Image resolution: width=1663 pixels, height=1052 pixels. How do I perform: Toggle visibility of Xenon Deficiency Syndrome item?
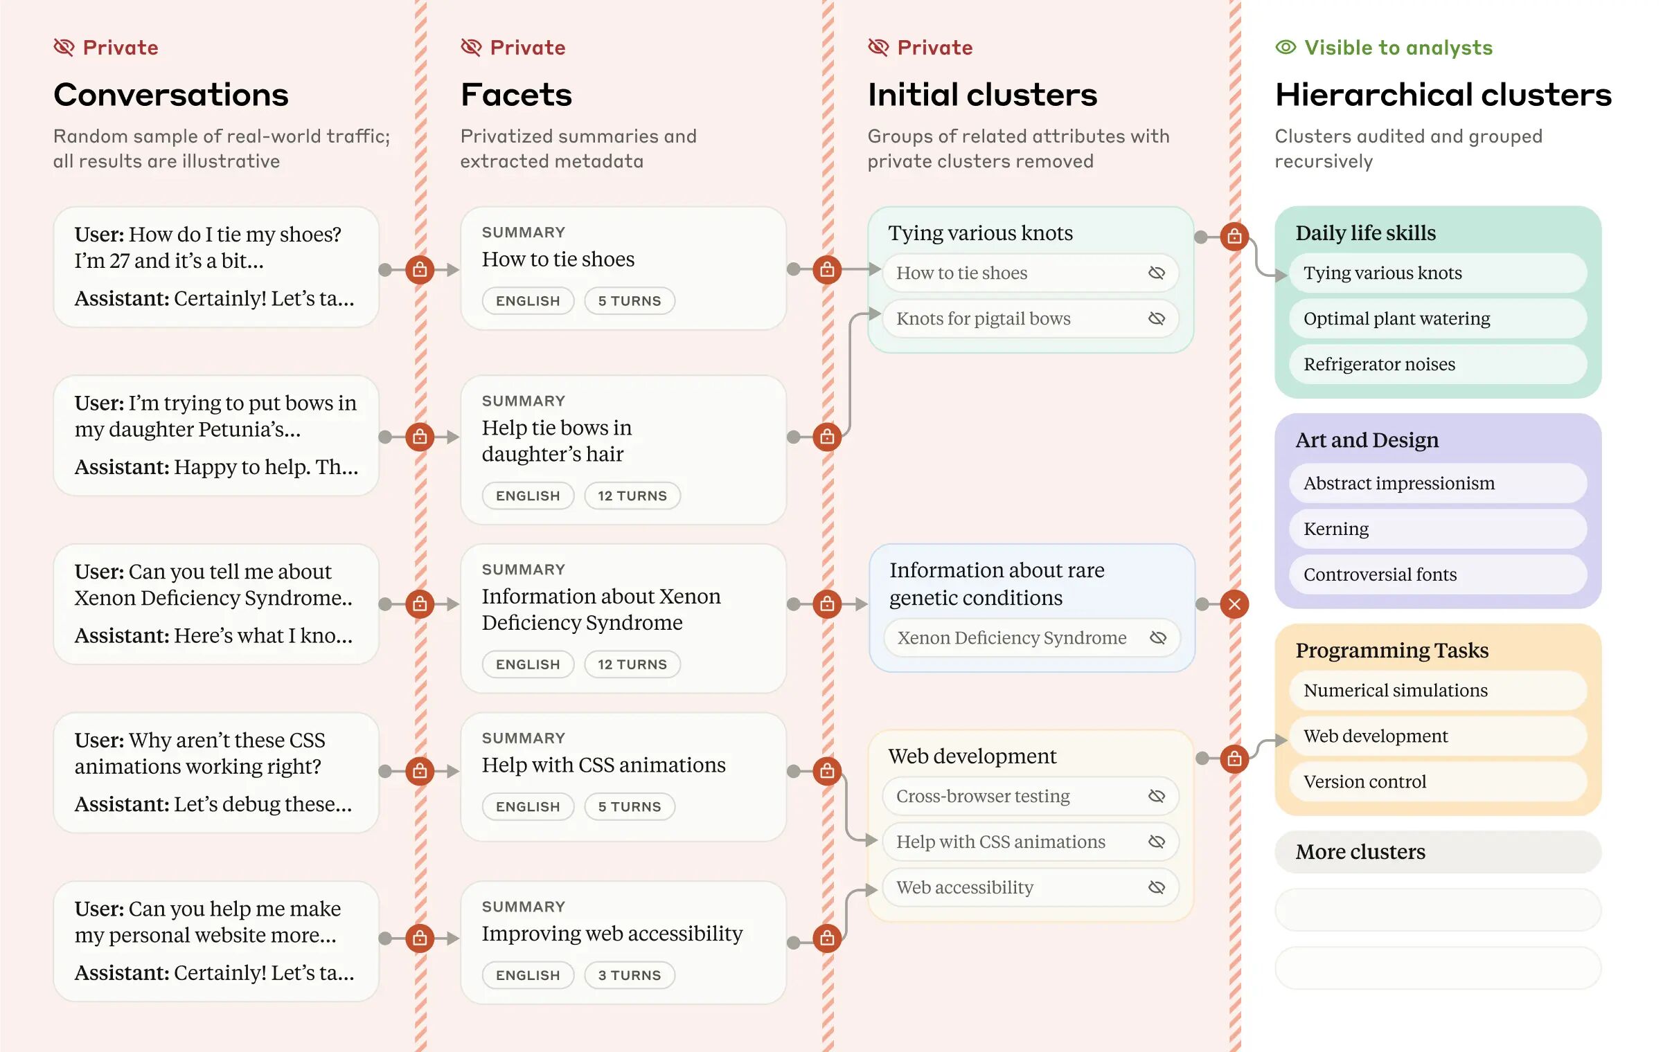tap(1158, 637)
